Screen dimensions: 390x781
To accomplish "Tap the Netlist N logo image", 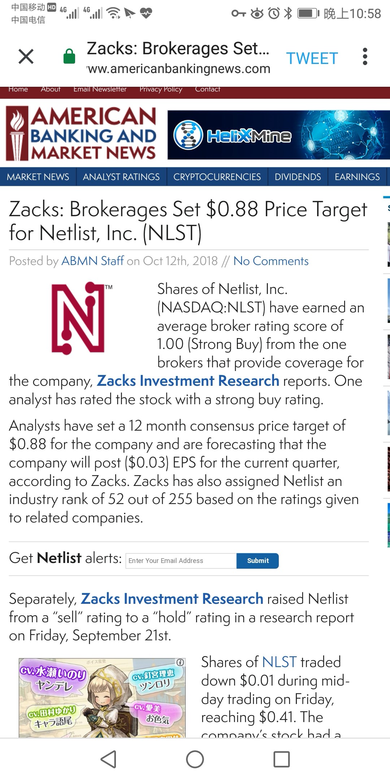I will [80, 317].
